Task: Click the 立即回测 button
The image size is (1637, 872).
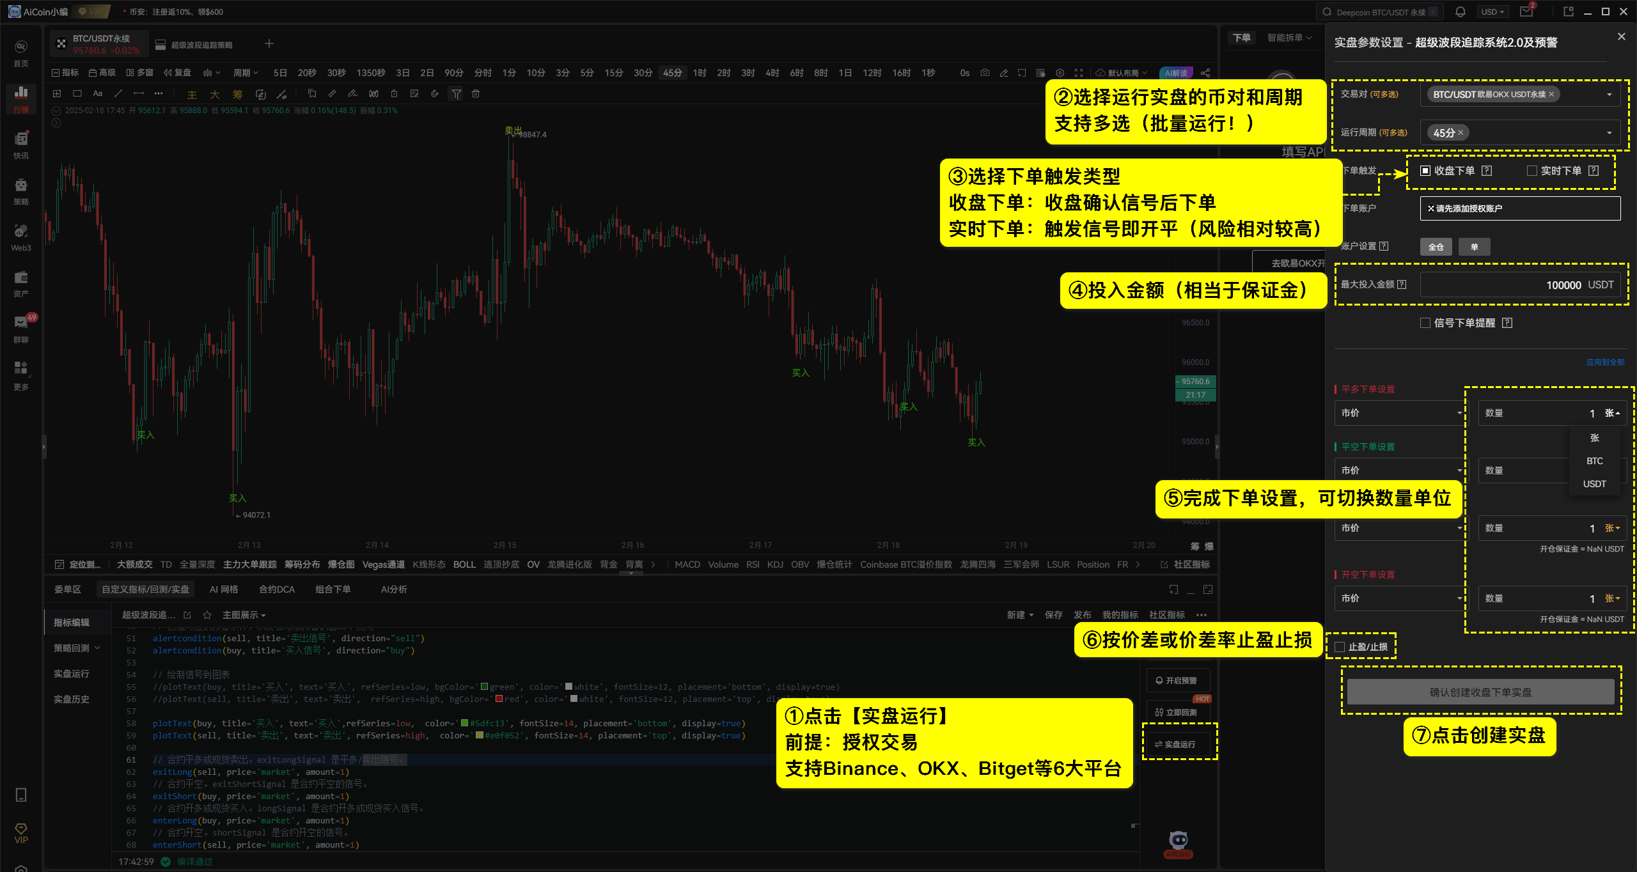Action: [1178, 712]
